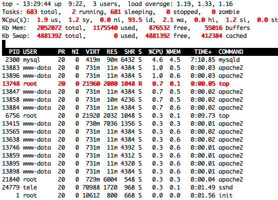Image resolution: width=278 pixels, height=200 pixels.
Task: Click the "1.9" us CPU value
Action: pos(42,20)
